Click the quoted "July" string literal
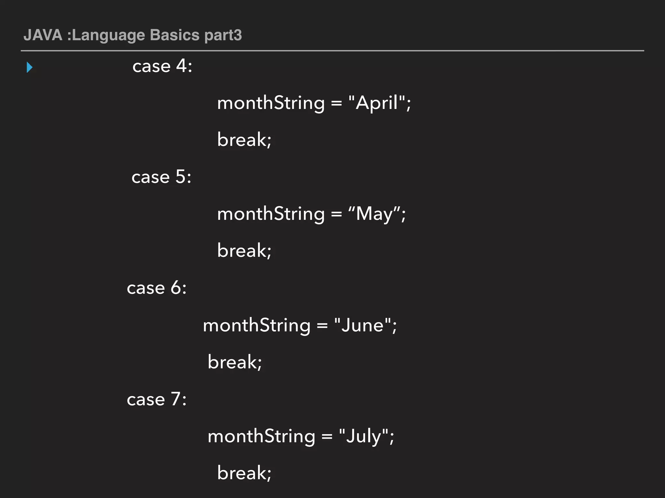 pos(363,436)
